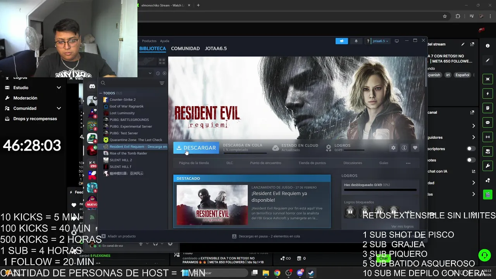
Task: Click the Discord icon in the server sidebar
Action: click(x=92, y=86)
